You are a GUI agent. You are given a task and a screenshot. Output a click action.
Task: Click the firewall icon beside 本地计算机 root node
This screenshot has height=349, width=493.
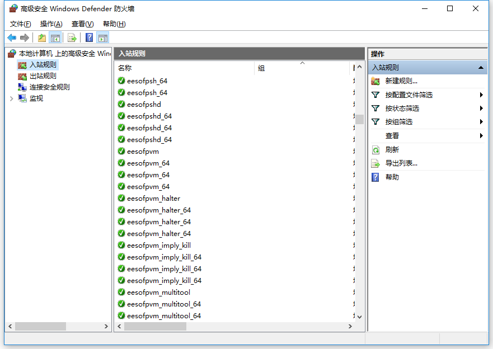12,53
